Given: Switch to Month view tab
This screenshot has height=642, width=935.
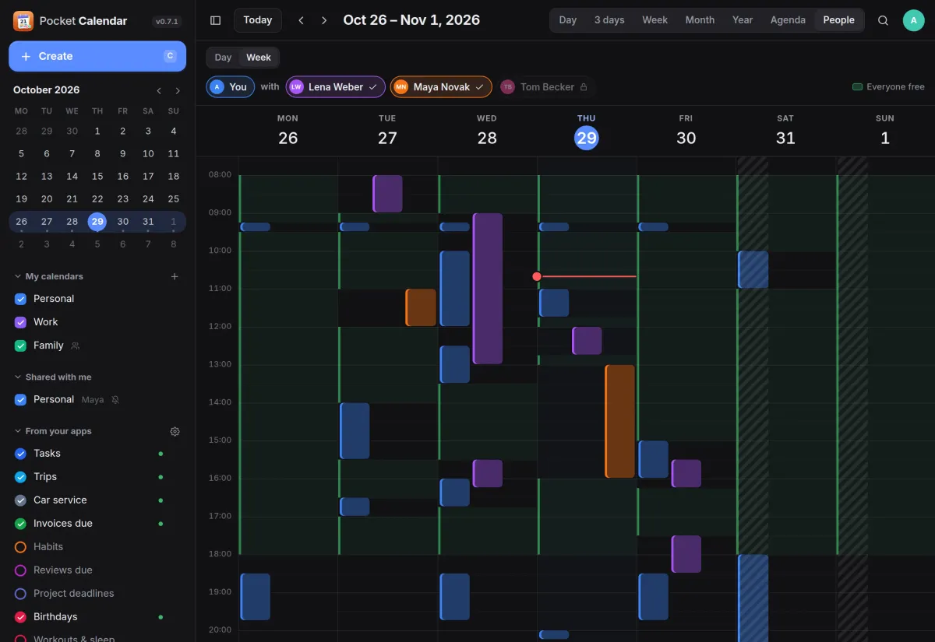Looking at the screenshot, I should (700, 20).
